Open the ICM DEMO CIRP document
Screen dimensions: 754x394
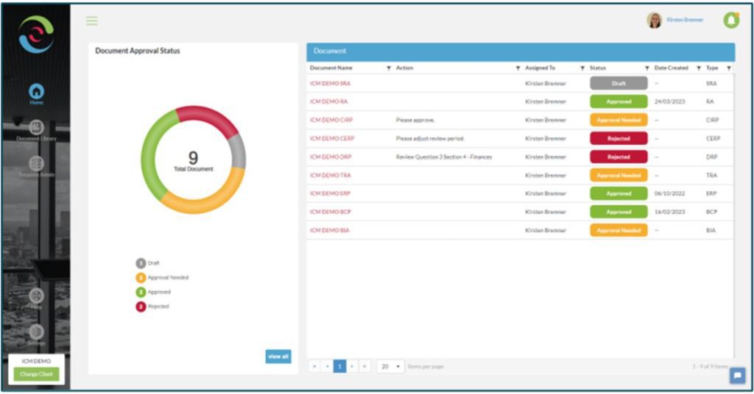(331, 120)
